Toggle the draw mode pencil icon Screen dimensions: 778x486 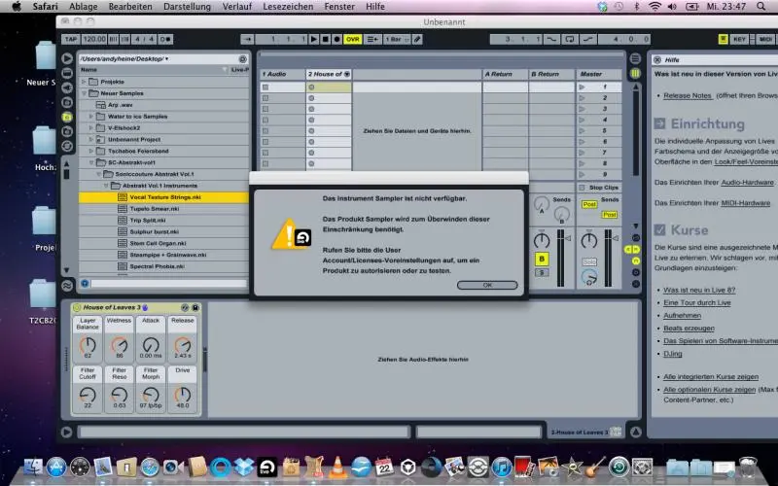(417, 39)
